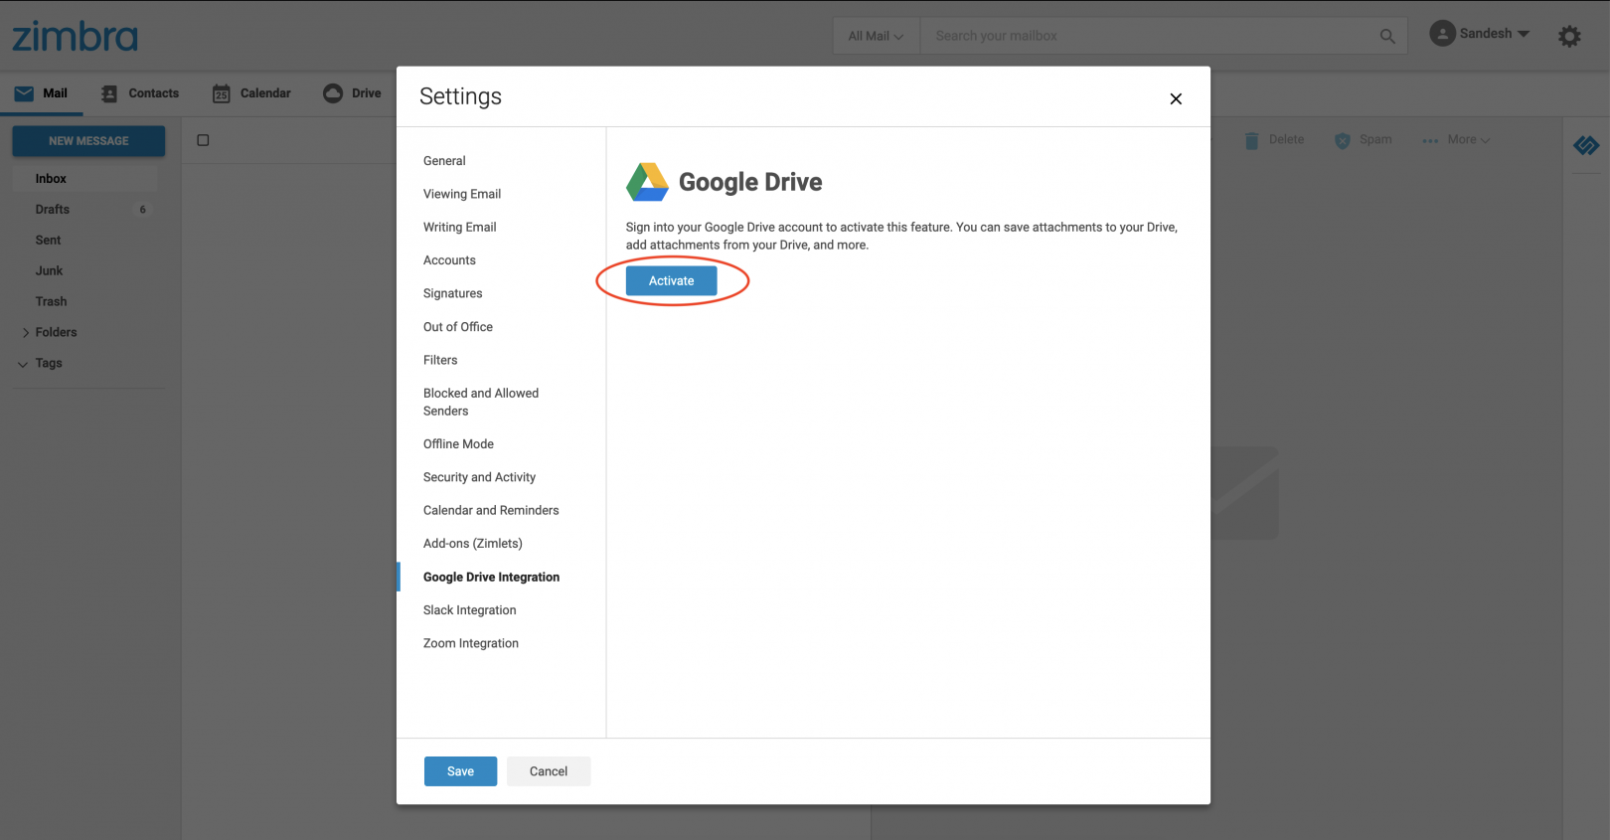Switch to the Calendar tab label
Image resolution: width=1610 pixels, height=840 pixels.
coord(265,93)
